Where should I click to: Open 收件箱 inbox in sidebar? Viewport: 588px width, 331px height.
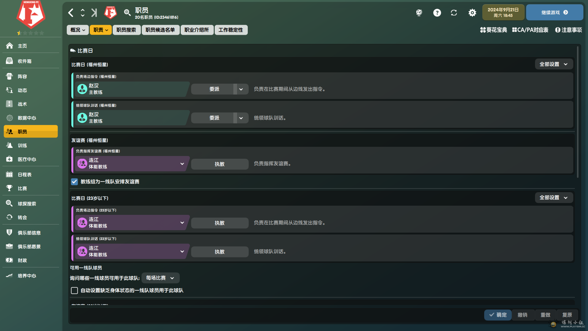pos(24,61)
